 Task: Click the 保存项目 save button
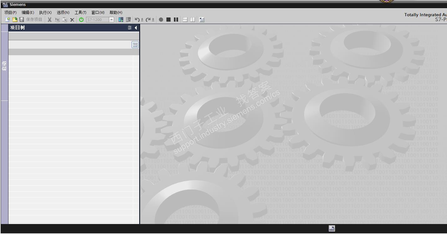(x=31, y=20)
